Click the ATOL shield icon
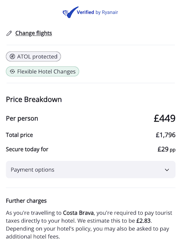The width and height of the screenshot is (181, 246). coord(12,56)
